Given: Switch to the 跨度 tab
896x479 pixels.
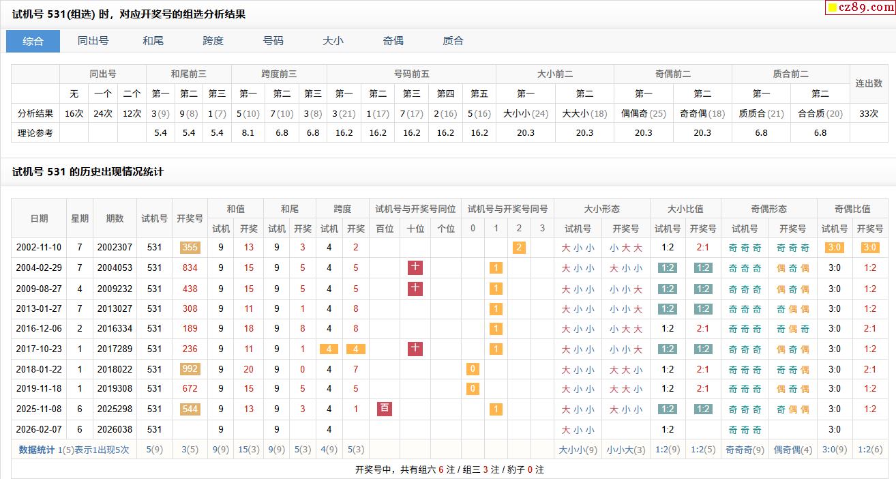Looking at the screenshot, I should 213,41.
